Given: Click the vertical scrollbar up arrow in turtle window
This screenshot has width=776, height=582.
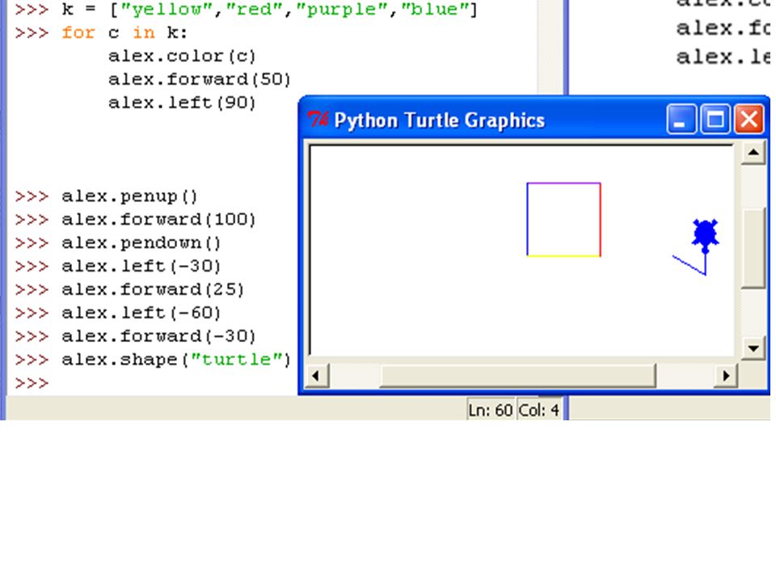Looking at the screenshot, I should click(753, 153).
